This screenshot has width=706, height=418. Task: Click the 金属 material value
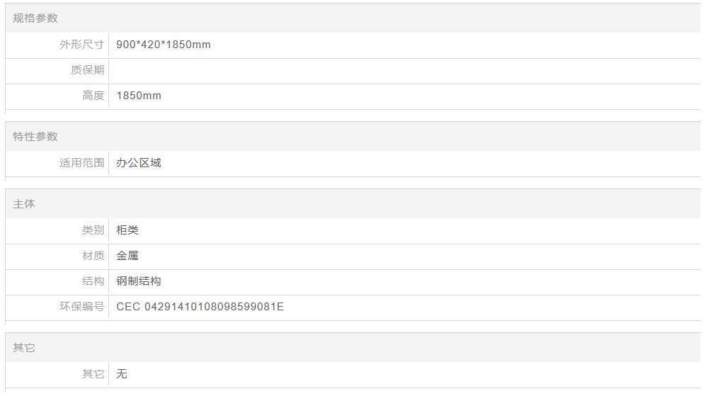[x=127, y=256]
